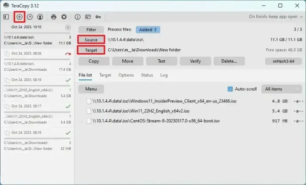Open the xxHash3-64 algorithm selector

coord(283,62)
